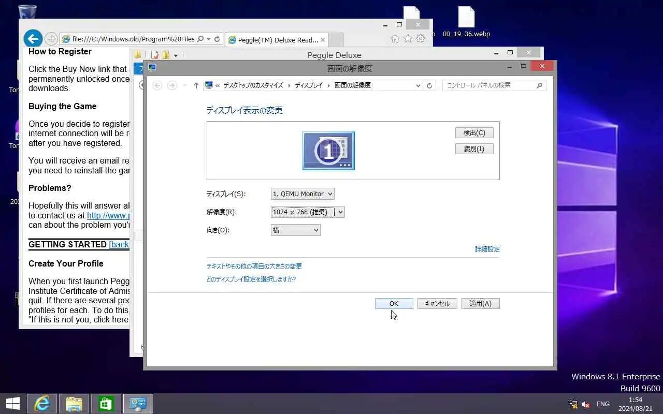Click the screen resolution window title icon
This screenshot has height=414, width=663.
(152, 67)
